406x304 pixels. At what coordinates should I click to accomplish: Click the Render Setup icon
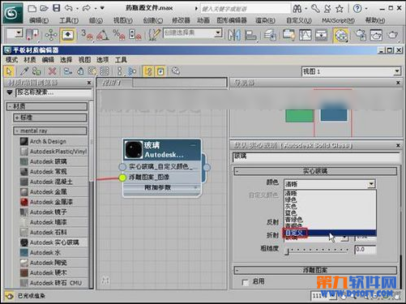pyautogui.click(x=361, y=35)
